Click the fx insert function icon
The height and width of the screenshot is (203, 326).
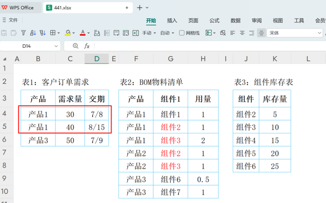point(87,46)
